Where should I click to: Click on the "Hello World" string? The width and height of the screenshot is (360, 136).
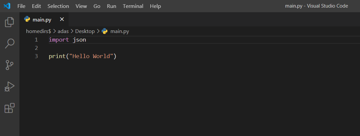(91, 56)
